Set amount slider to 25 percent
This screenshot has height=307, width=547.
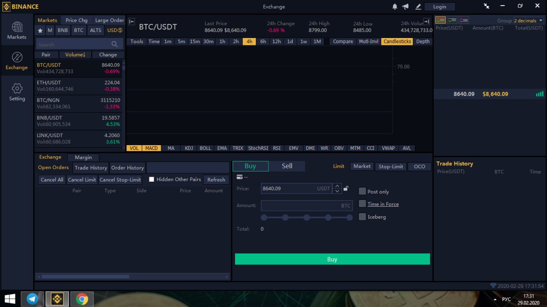(285, 217)
